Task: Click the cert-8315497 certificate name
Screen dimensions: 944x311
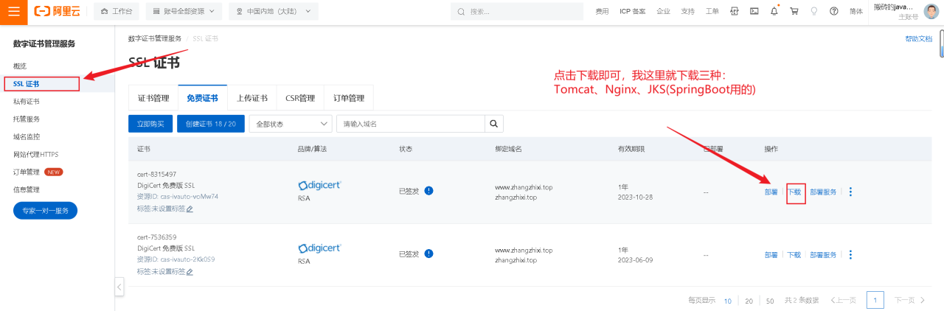Action: point(156,174)
